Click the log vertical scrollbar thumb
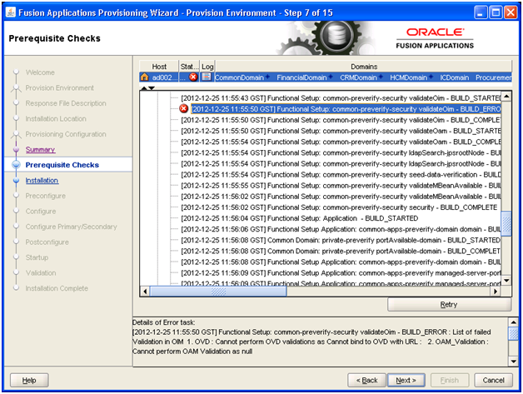The height and width of the screenshot is (394, 523). [x=506, y=223]
